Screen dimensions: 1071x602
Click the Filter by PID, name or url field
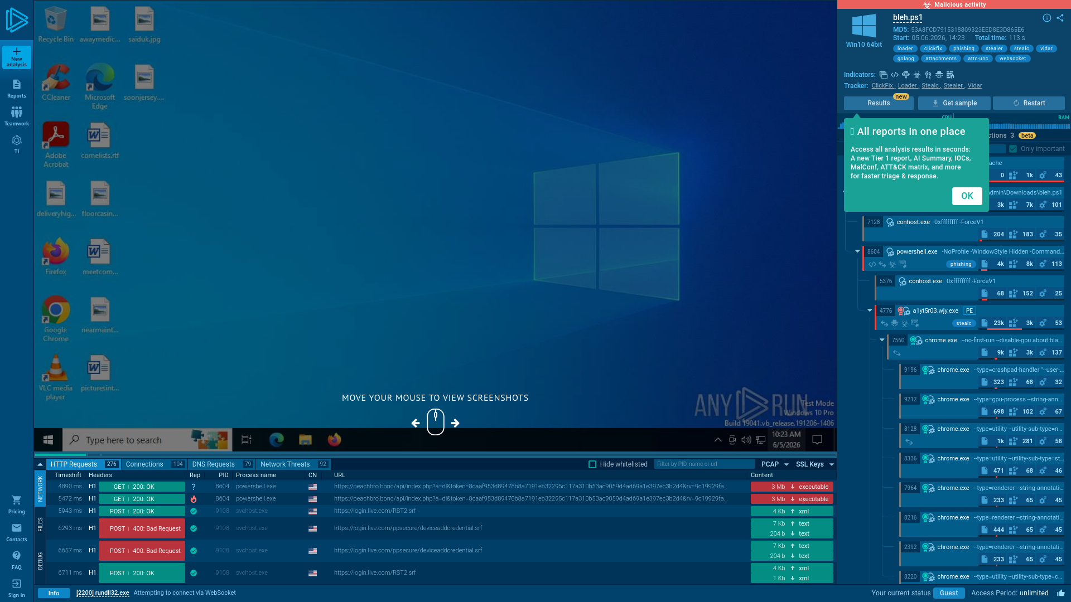704,464
